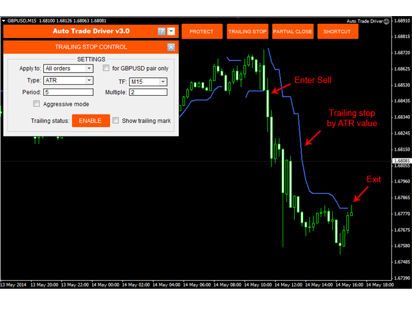
Task: Click the Period input field
Action: [x=68, y=92]
